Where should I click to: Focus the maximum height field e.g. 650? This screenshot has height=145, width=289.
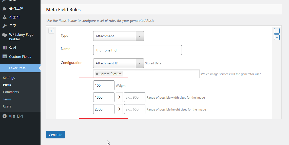[x=135, y=109]
